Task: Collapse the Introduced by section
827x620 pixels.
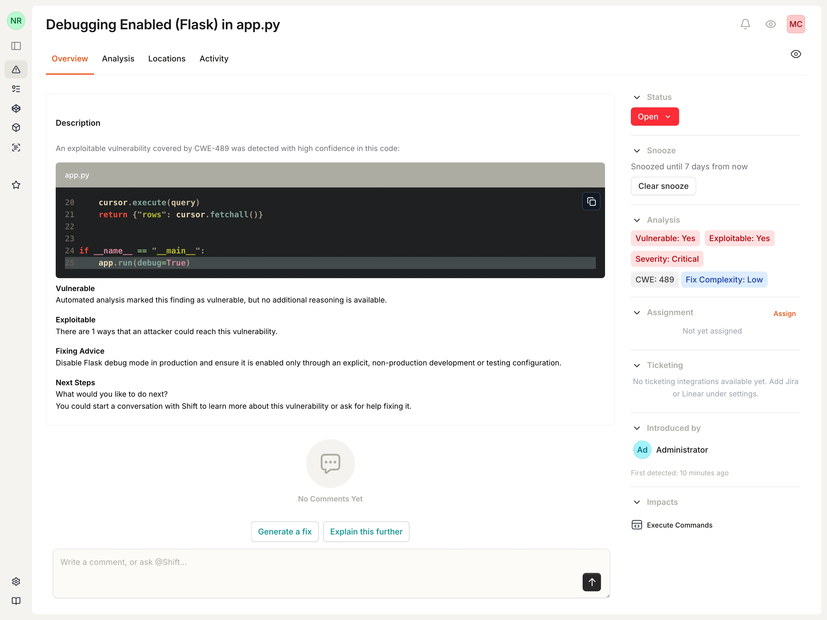Action: tap(637, 428)
